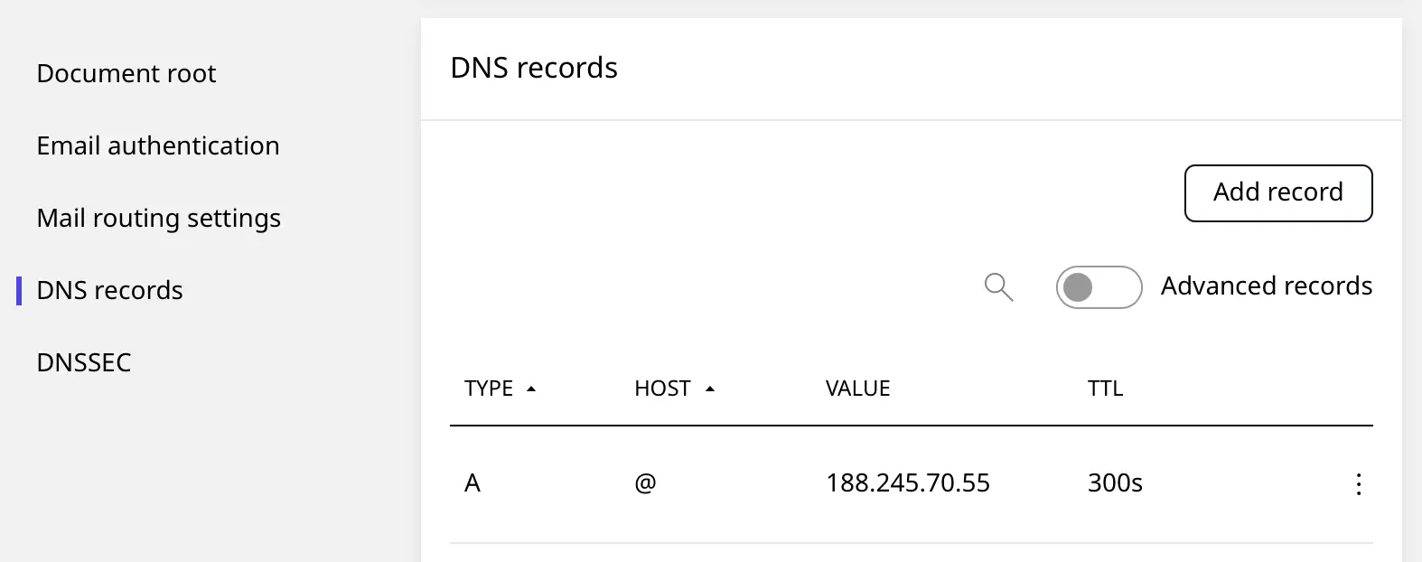The width and height of the screenshot is (1422, 562).
Task: Click the IP value 188.245.70.55
Action: pyautogui.click(x=907, y=482)
